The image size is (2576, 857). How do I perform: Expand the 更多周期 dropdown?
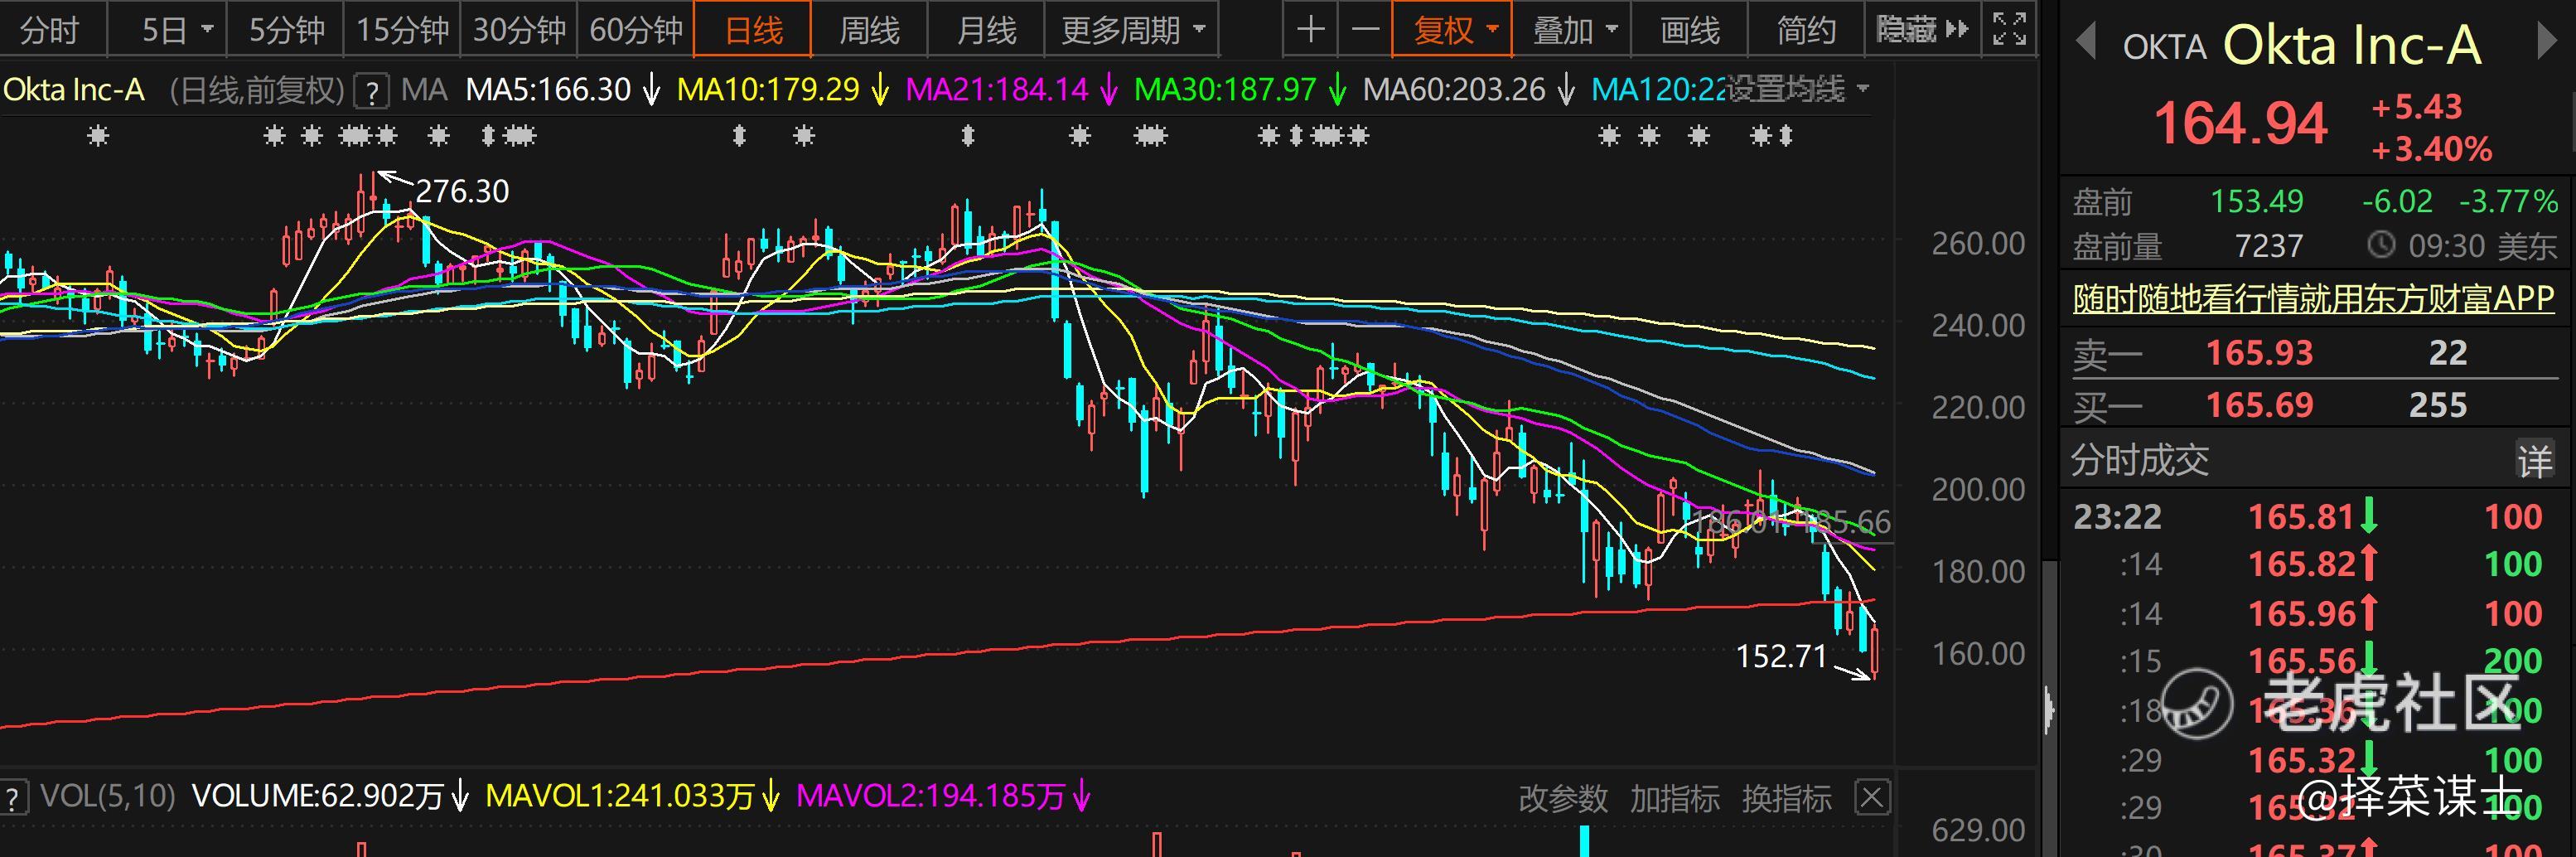tap(1132, 31)
